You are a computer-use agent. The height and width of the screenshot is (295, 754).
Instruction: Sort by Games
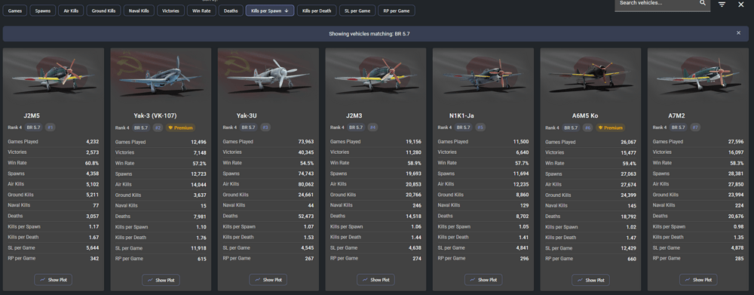(15, 11)
